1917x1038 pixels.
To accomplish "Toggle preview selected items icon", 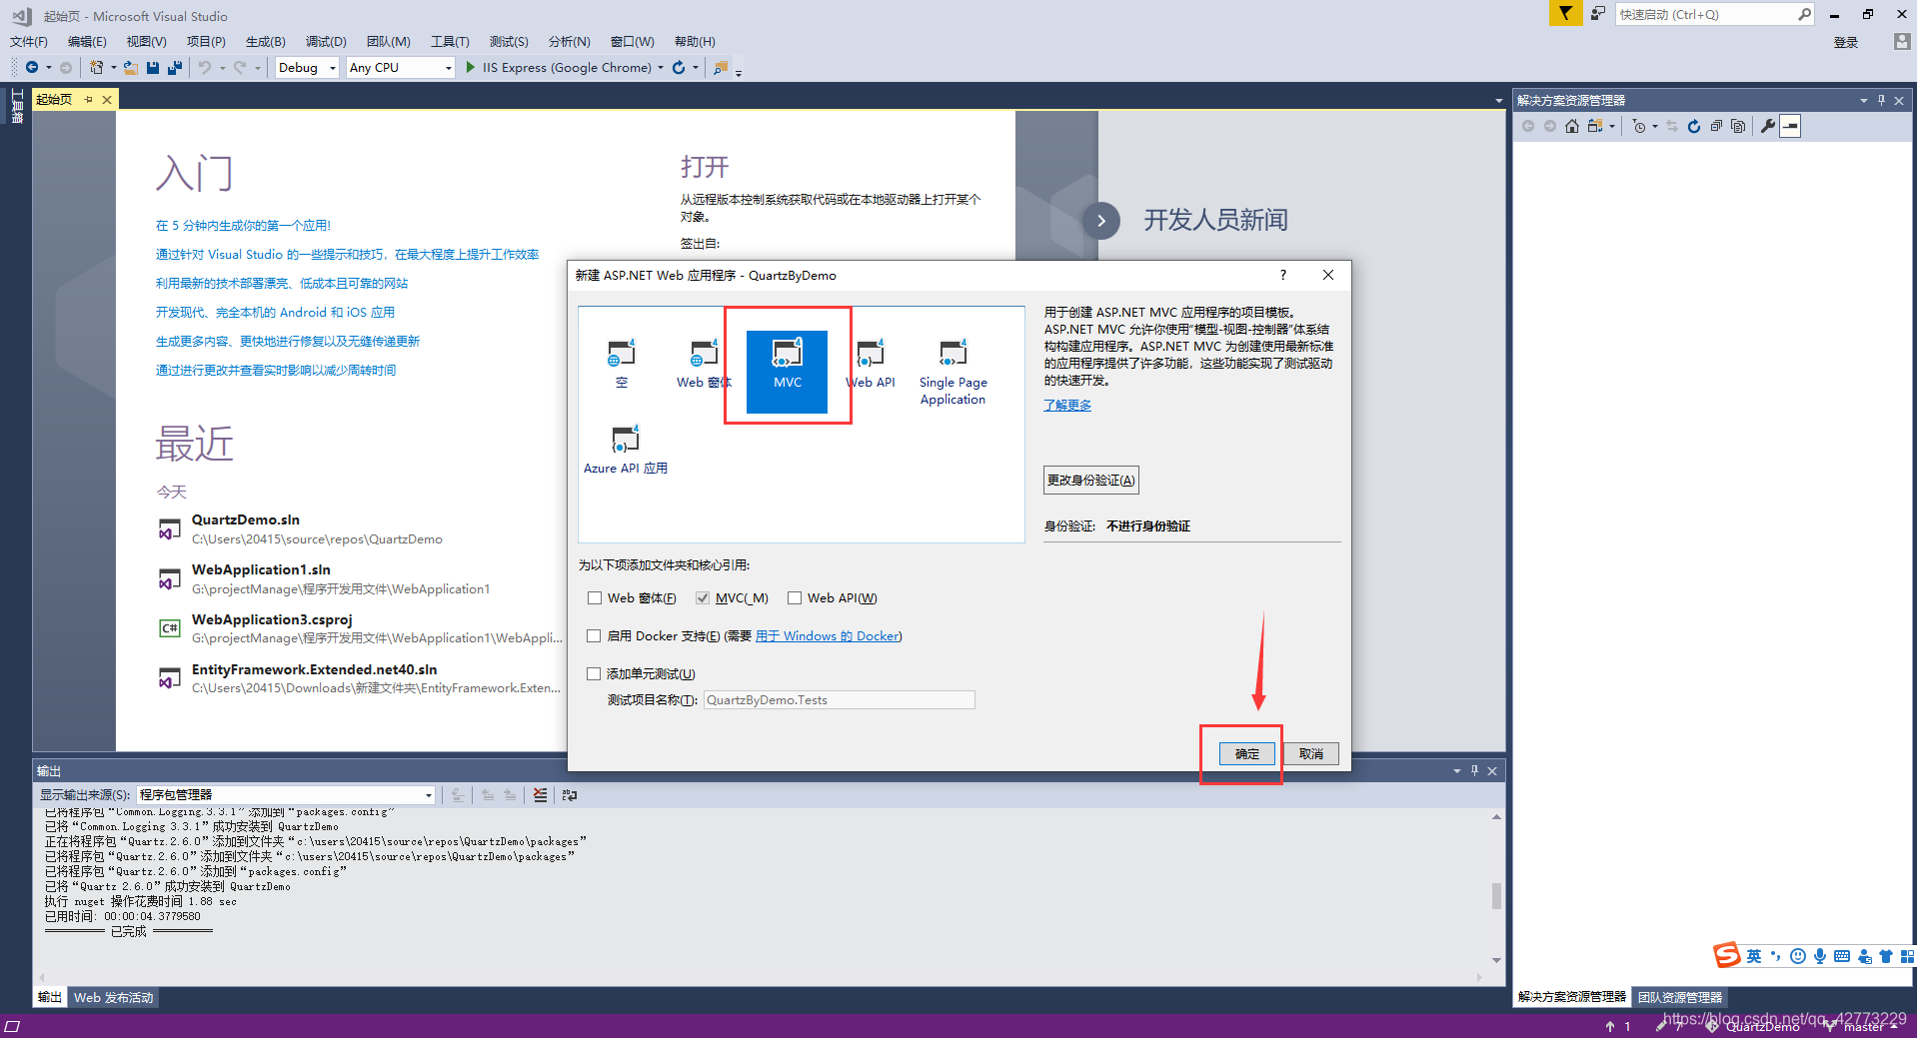I will pos(1790,126).
